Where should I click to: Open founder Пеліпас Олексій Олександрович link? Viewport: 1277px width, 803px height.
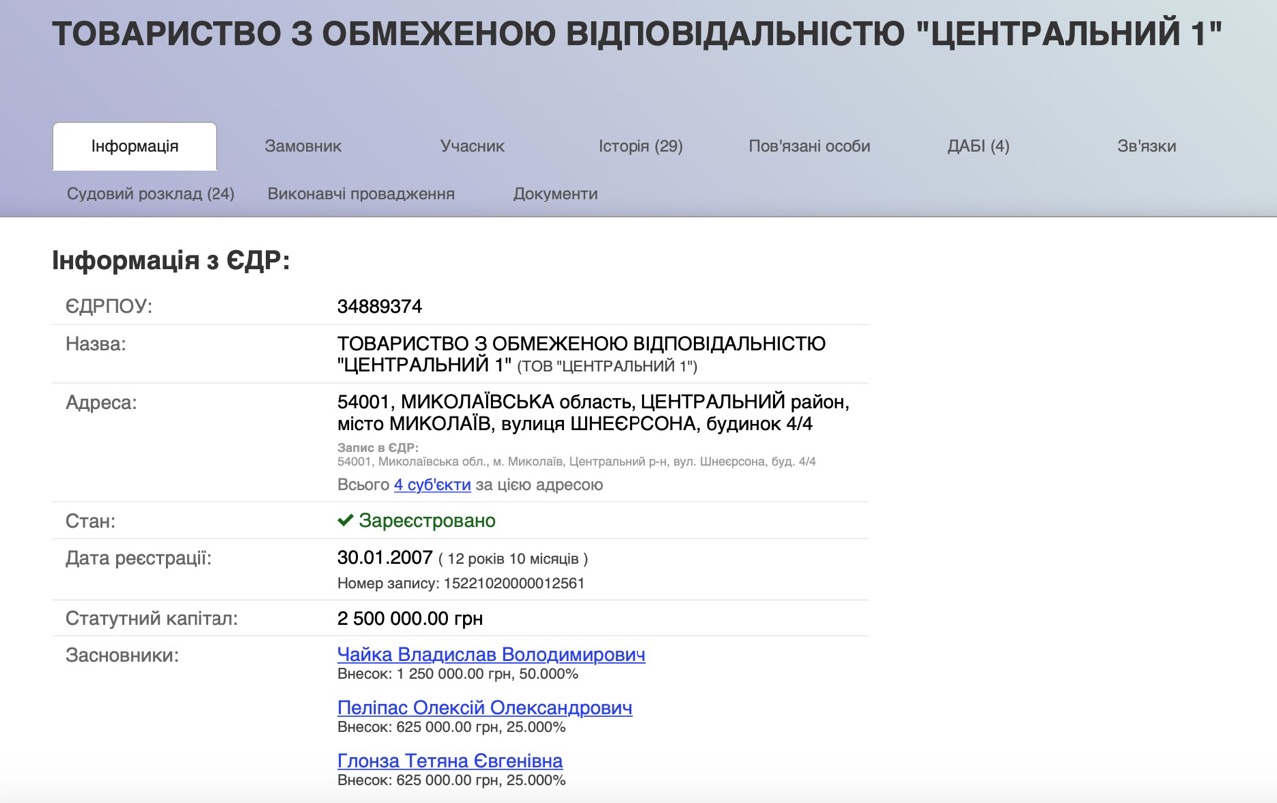pyautogui.click(x=484, y=708)
